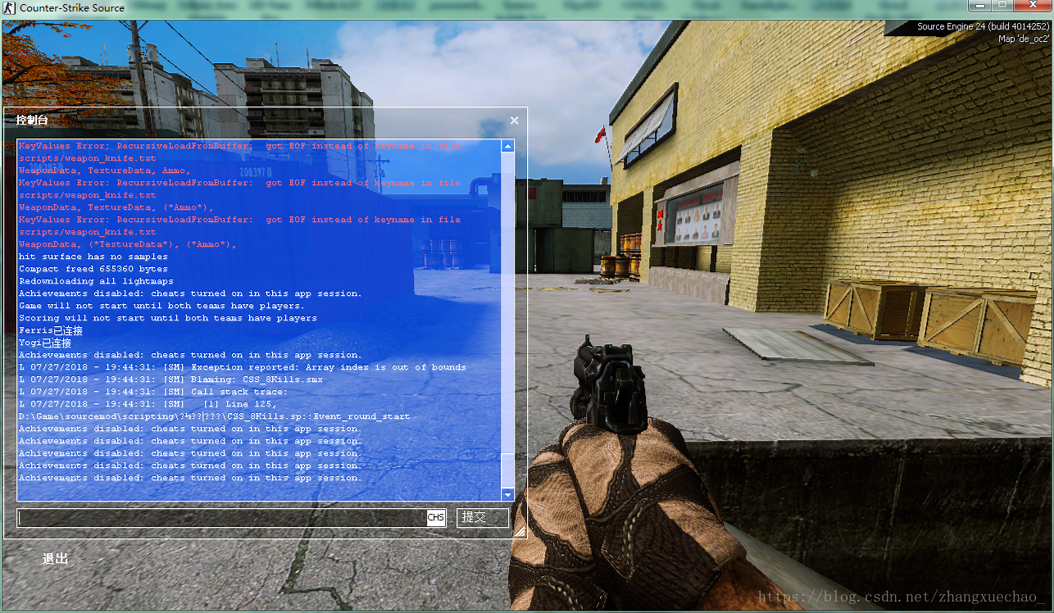Click '[SM] Exception reported: Array index' line
Screen dimensions: 1054x613
click(x=242, y=367)
